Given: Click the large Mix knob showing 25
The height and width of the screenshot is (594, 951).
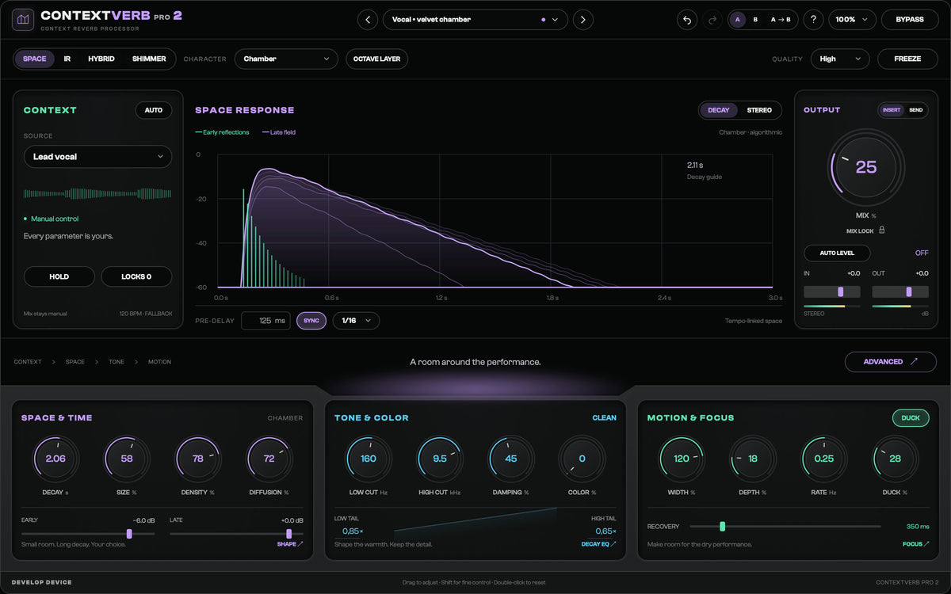Looking at the screenshot, I should pos(866,167).
